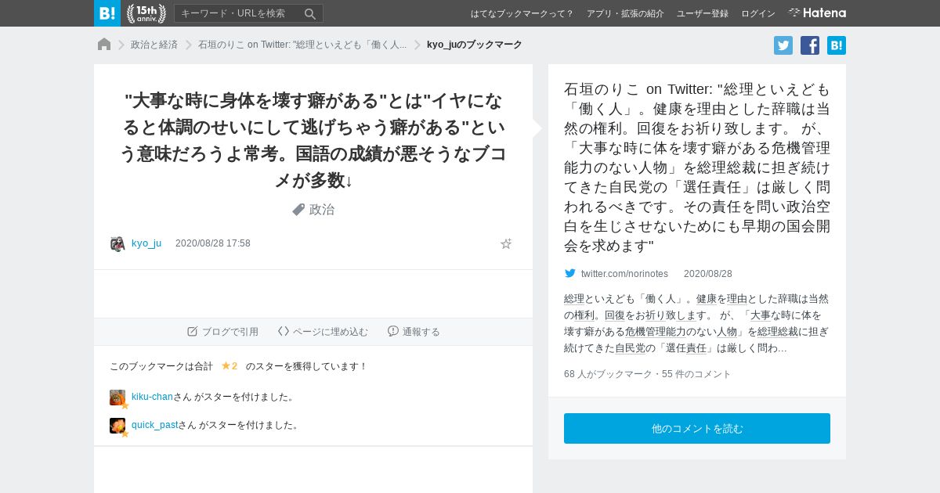
Task: Open kyo_ju profile link
Action: (146, 243)
